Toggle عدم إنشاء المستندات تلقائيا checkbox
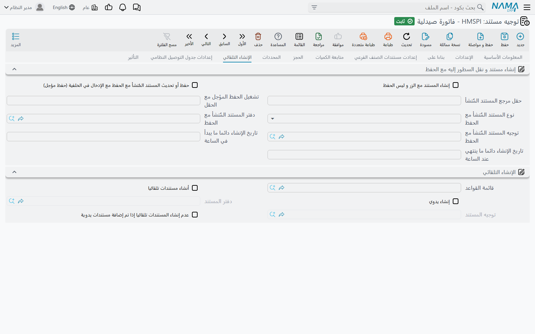Image resolution: width=535 pixels, height=334 pixels. pyautogui.click(x=195, y=215)
